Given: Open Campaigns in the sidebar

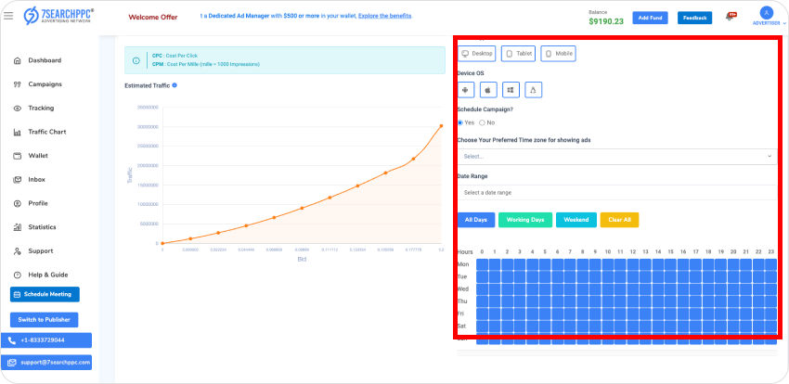Looking at the screenshot, I should tap(45, 84).
